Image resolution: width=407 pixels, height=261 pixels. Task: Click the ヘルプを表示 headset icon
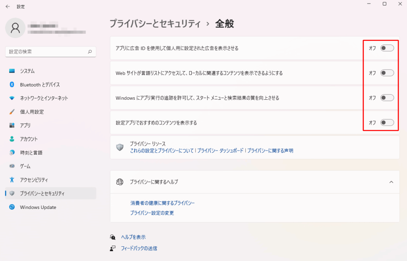(x=112, y=237)
